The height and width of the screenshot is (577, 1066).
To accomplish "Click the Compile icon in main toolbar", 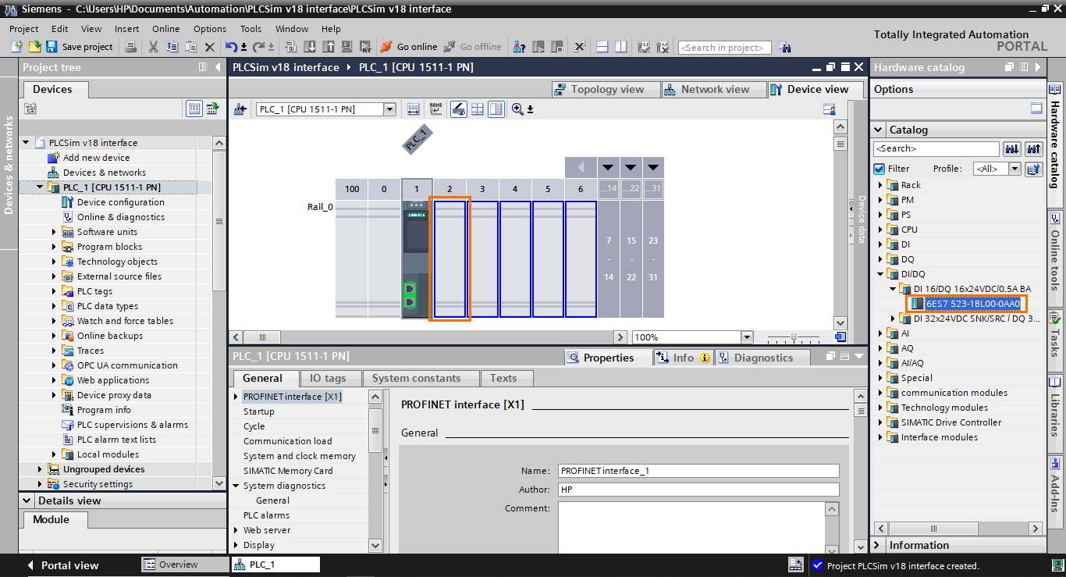I will tap(292, 47).
